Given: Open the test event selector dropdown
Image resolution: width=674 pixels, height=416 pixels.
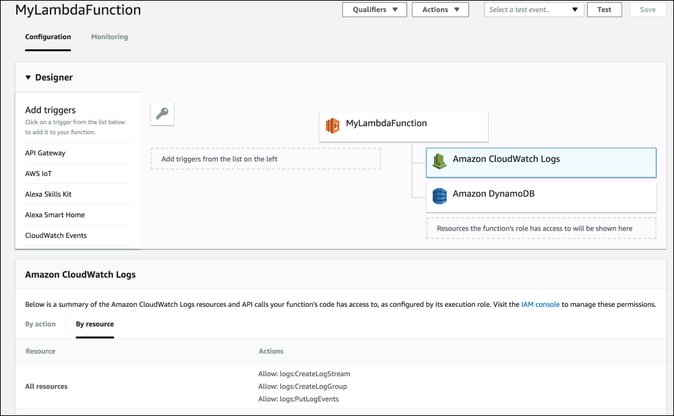Looking at the screenshot, I should point(534,9).
